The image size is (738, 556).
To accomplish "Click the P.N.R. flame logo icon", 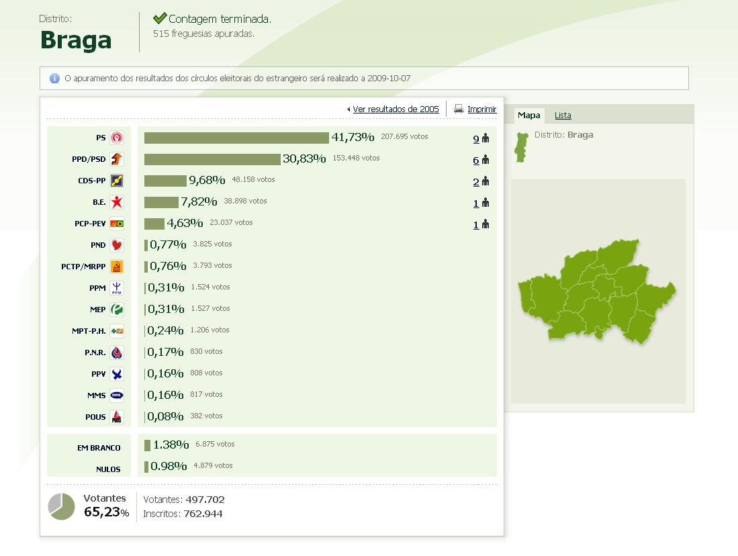I will point(117,353).
